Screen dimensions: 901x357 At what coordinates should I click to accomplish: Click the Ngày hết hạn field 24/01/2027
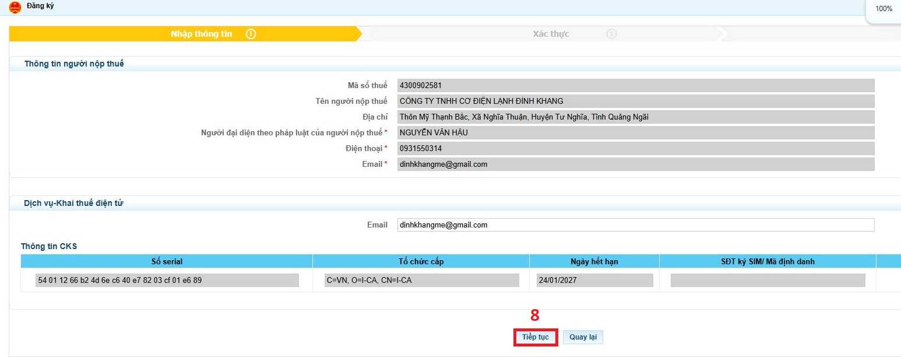(x=595, y=281)
